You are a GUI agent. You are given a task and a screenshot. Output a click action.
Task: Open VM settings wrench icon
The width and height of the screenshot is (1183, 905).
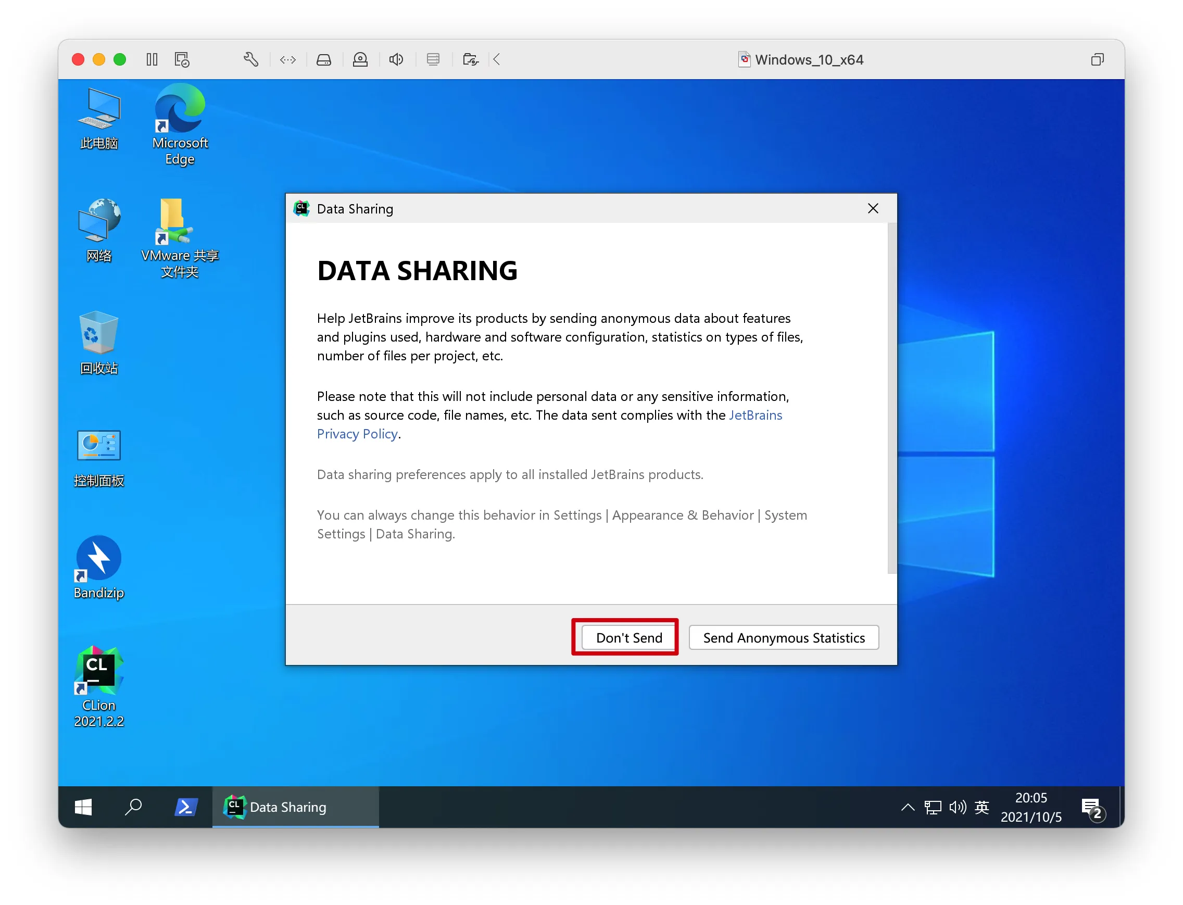[x=250, y=59]
